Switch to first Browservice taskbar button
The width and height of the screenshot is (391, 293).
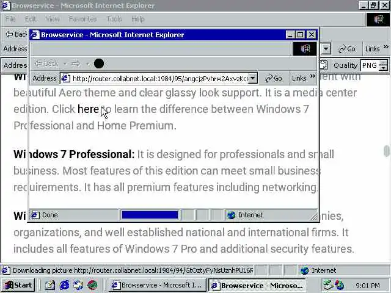(x=158, y=285)
